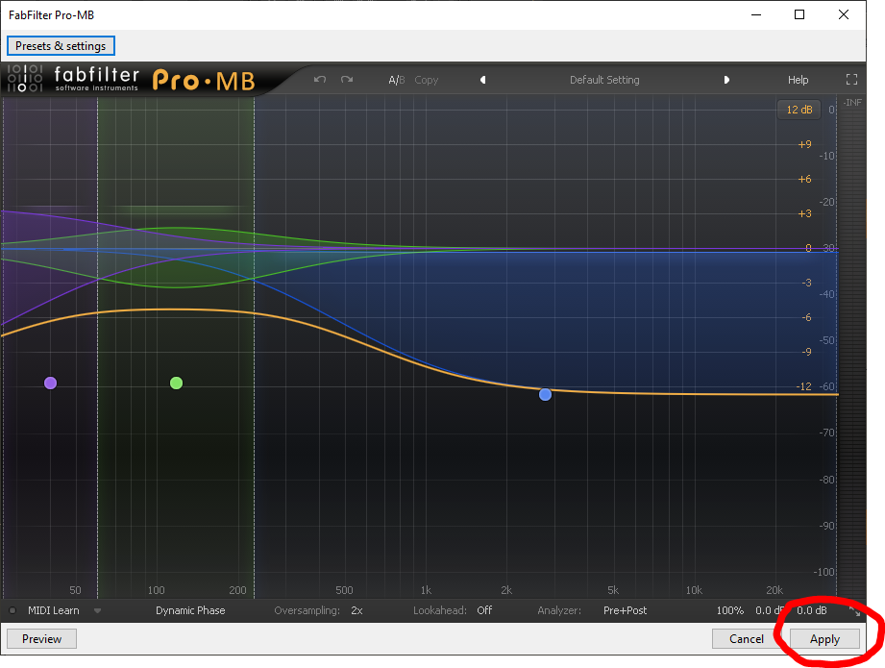Open the Lookahead Off selector
Viewport: 885px width, 668px height.
pos(484,610)
